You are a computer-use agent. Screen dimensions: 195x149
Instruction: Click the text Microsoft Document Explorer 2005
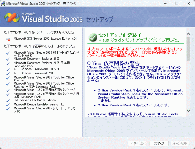pos(36,59)
